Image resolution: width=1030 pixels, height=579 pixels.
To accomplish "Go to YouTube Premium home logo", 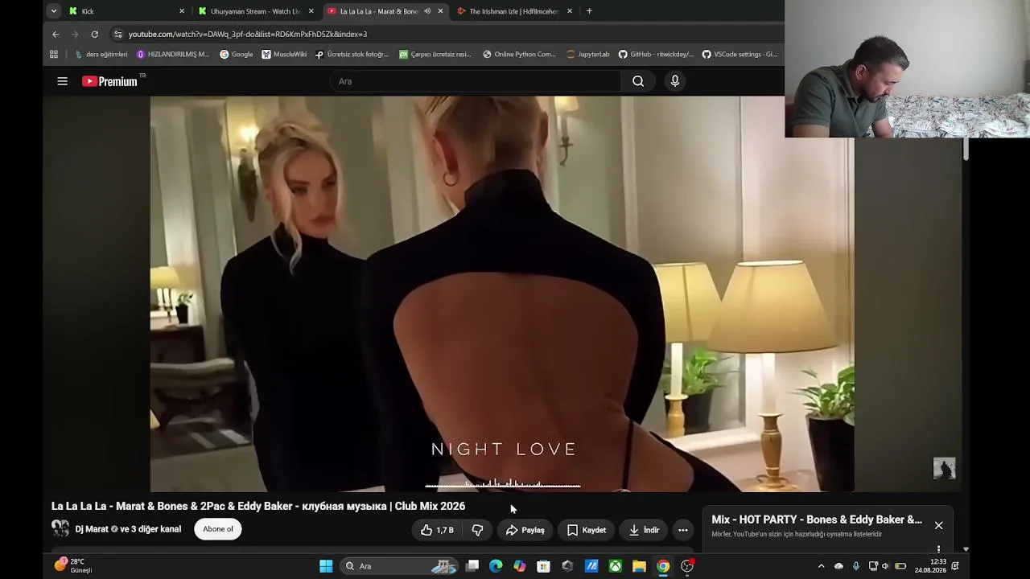I will [x=110, y=81].
